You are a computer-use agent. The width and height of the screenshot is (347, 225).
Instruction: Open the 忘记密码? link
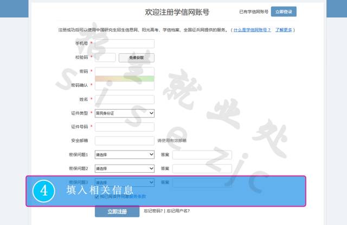click(153, 211)
